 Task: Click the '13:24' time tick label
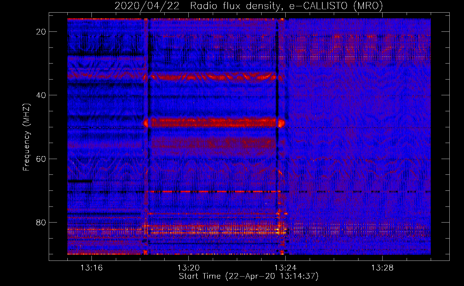tap(285, 268)
